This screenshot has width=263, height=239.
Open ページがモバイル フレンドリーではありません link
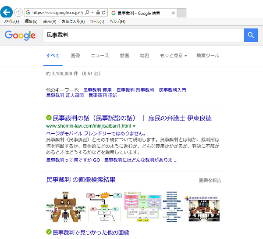click(96, 134)
